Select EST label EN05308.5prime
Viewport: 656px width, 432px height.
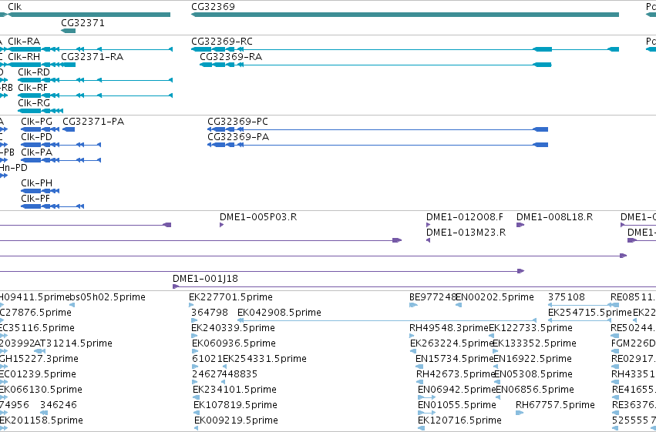click(533, 374)
